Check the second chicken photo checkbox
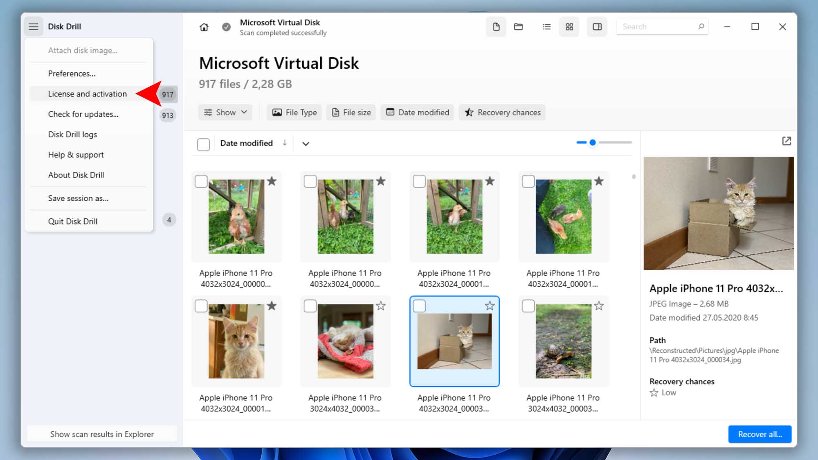This screenshot has width=818, height=460. [310, 182]
